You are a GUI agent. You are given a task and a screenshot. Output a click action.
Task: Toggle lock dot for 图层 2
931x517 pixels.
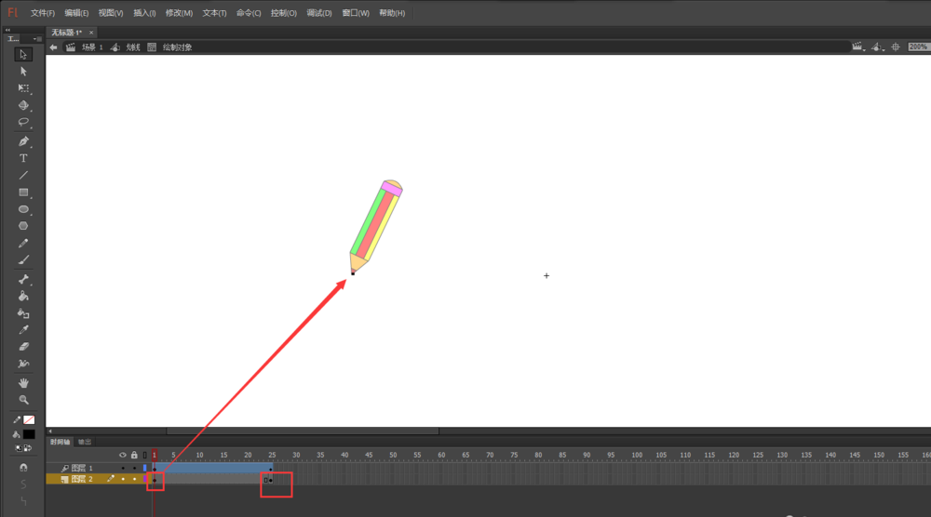[x=134, y=479]
